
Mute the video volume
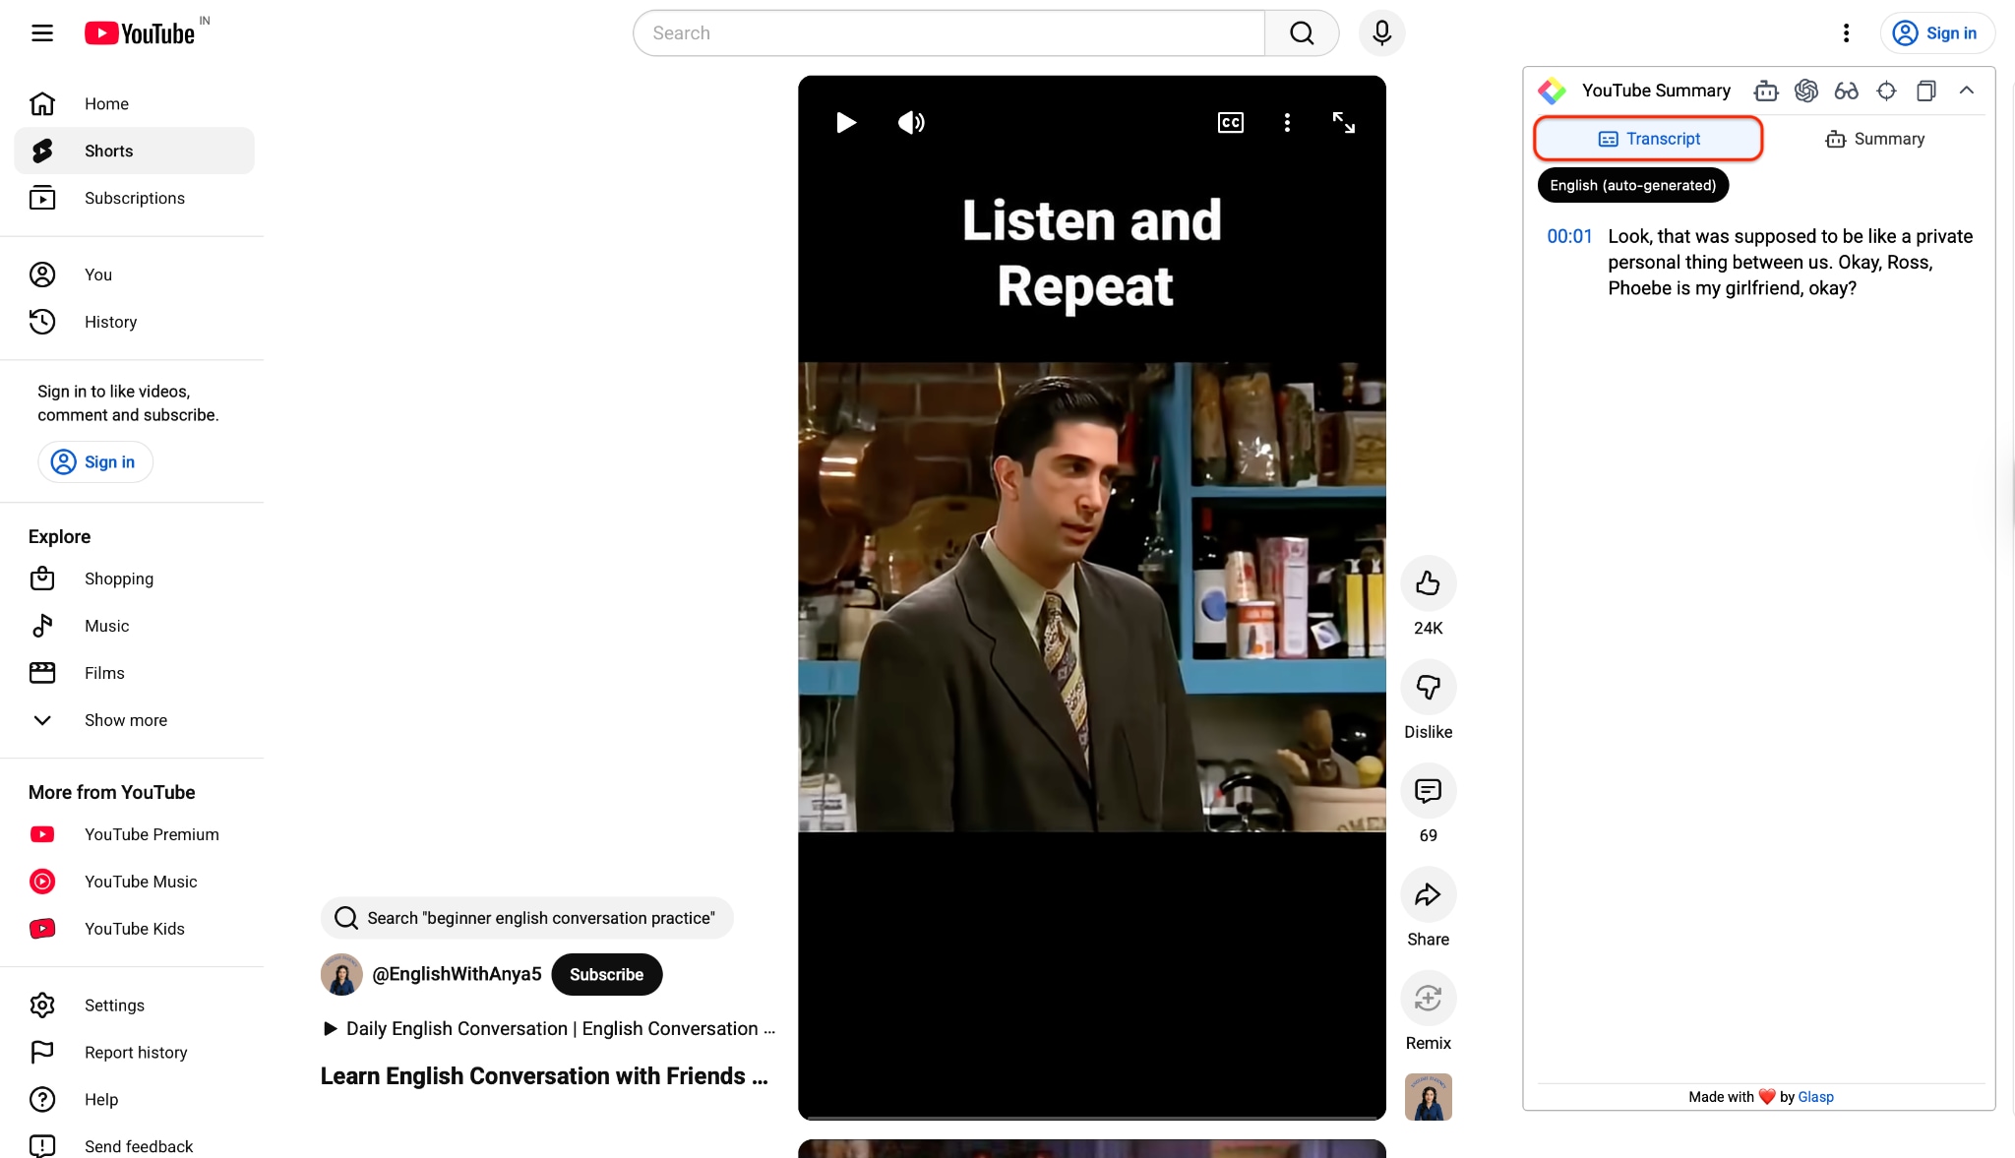(911, 122)
